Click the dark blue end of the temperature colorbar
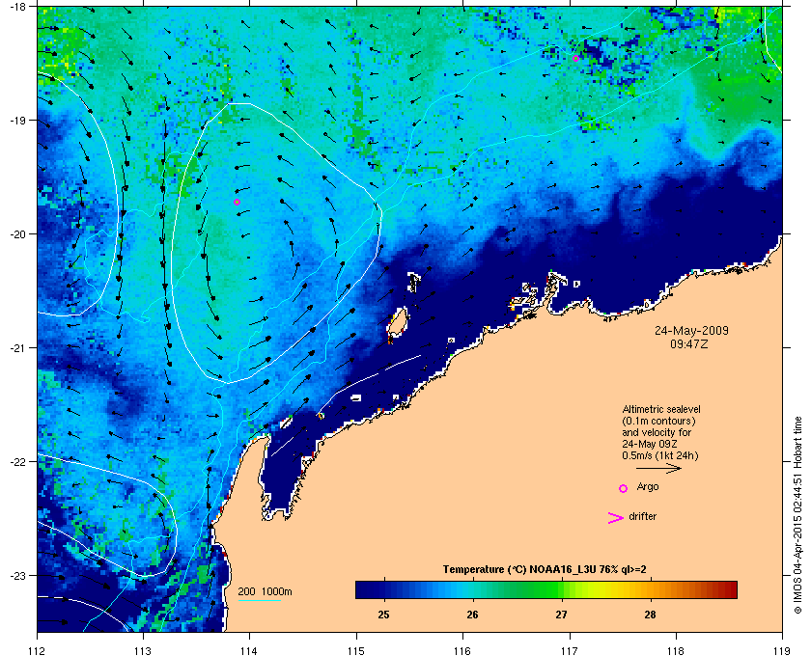This screenshot has width=811, height=656. point(365,589)
